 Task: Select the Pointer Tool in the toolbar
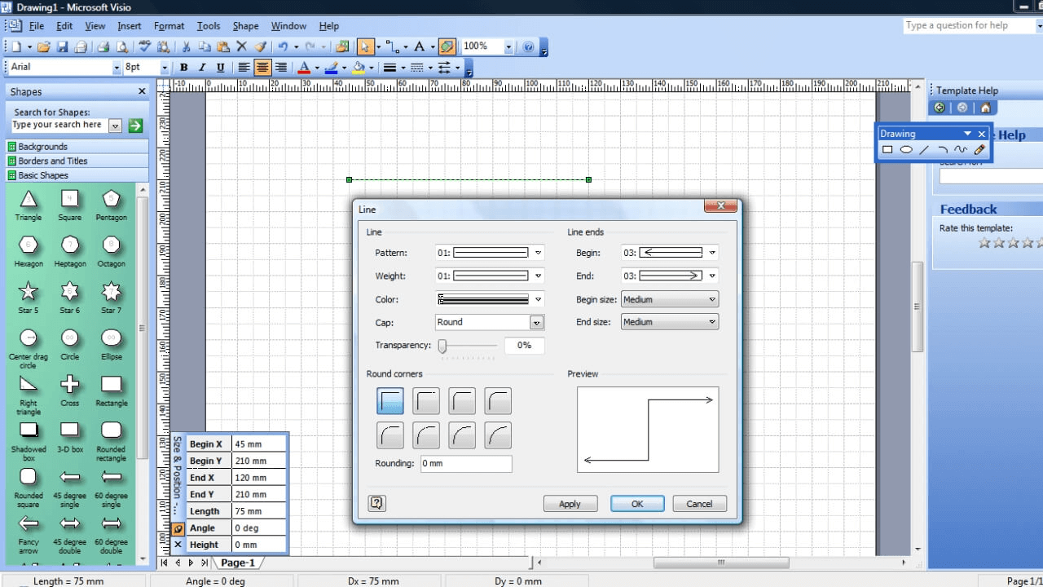pyautogui.click(x=366, y=46)
